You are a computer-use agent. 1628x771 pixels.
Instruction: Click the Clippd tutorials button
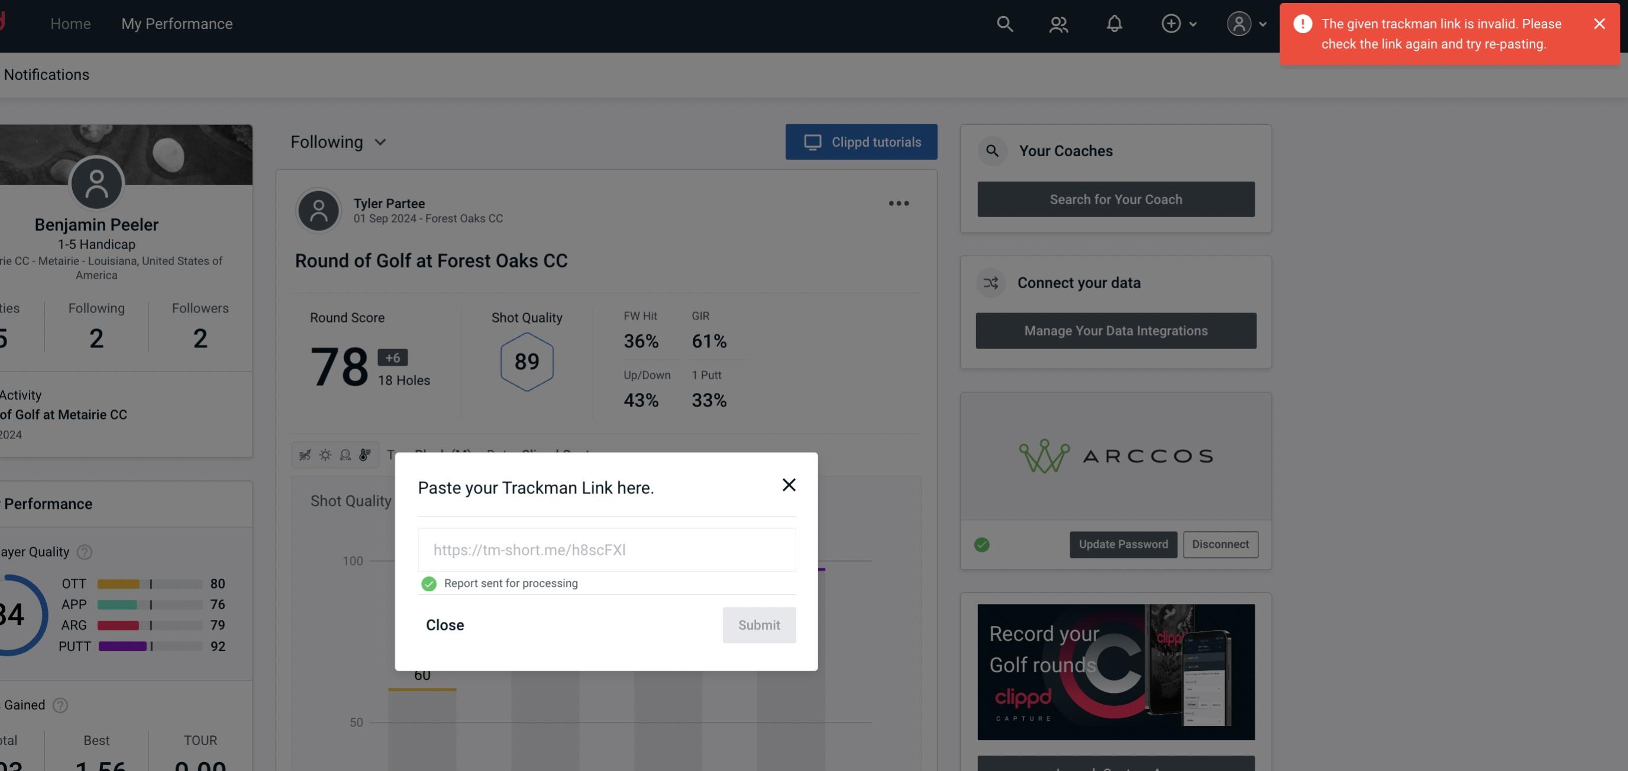pyautogui.click(x=862, y=141)
